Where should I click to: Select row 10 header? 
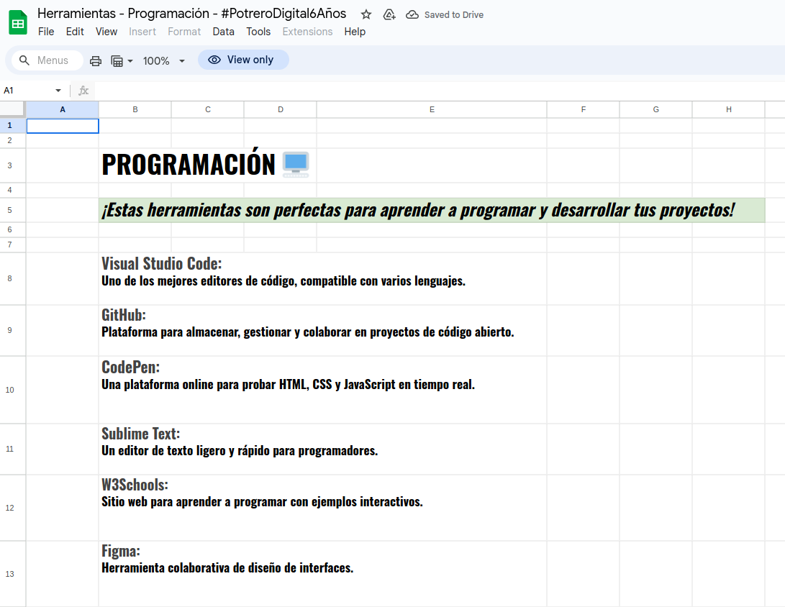tap(12, 390)
